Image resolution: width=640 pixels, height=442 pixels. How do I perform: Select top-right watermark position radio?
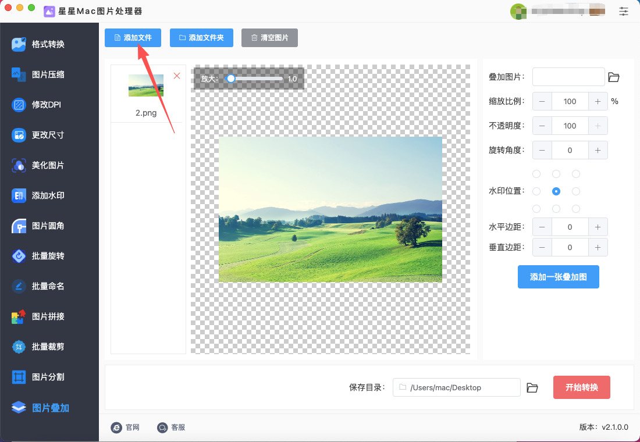click(575, 174)
